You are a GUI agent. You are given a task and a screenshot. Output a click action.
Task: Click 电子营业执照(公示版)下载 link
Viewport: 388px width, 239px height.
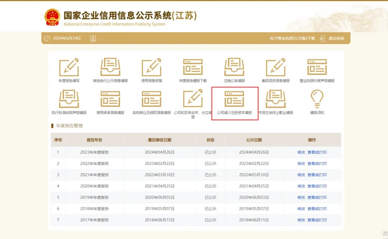[x=292, y=38]
